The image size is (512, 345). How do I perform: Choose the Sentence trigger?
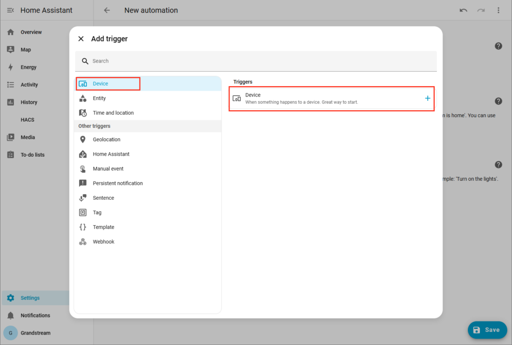tap(148, 198)
